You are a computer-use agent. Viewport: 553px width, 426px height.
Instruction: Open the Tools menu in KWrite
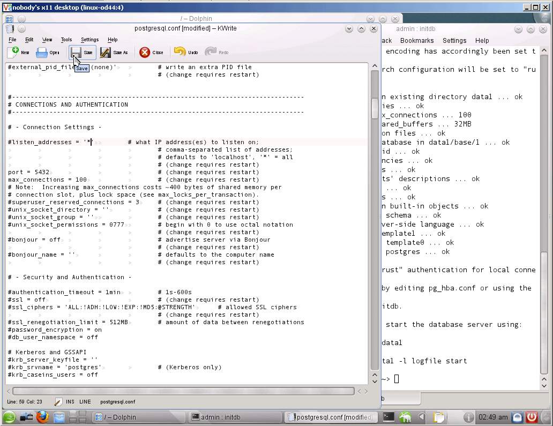pyautogui.click(x=66, y=40)
